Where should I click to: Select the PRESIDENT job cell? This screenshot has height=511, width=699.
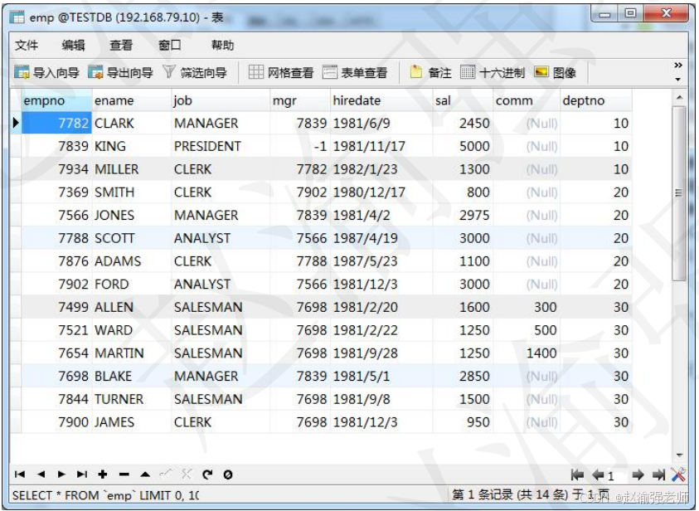click(x=221, y=146)
